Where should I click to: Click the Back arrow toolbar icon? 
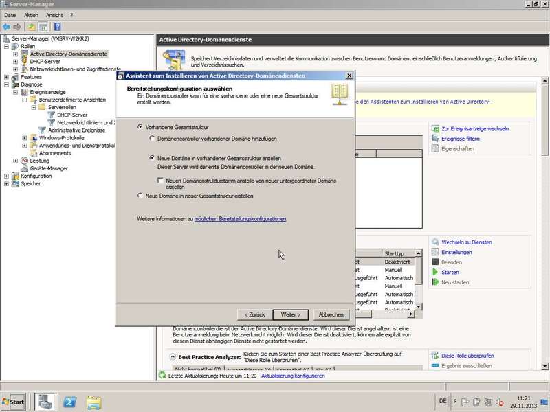point(6,27)
